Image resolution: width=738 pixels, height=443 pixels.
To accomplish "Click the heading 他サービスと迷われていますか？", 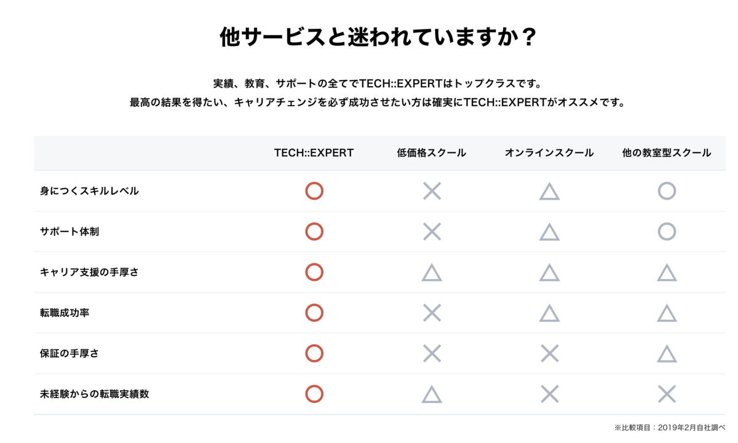I will pyautogui.click(x=378, y=38).
